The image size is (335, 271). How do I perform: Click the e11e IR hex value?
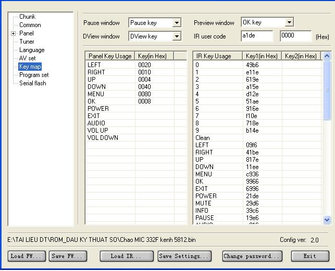[x=252, y=72]
